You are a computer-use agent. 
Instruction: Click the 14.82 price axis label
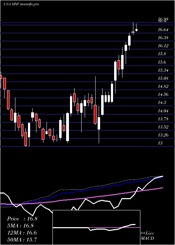click(163, 86)
